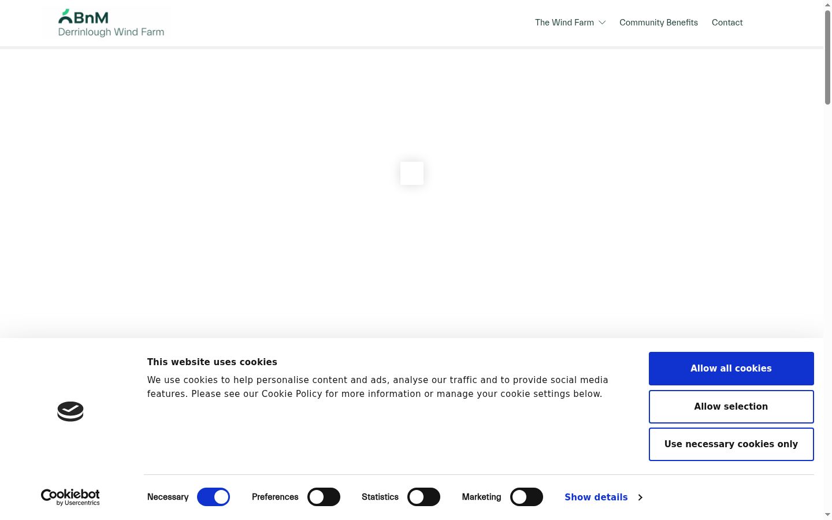Click the scrollbar up arrow
The height and width of the screenshot is (520, 832).
pyautogui.click(x=827, y=5)
